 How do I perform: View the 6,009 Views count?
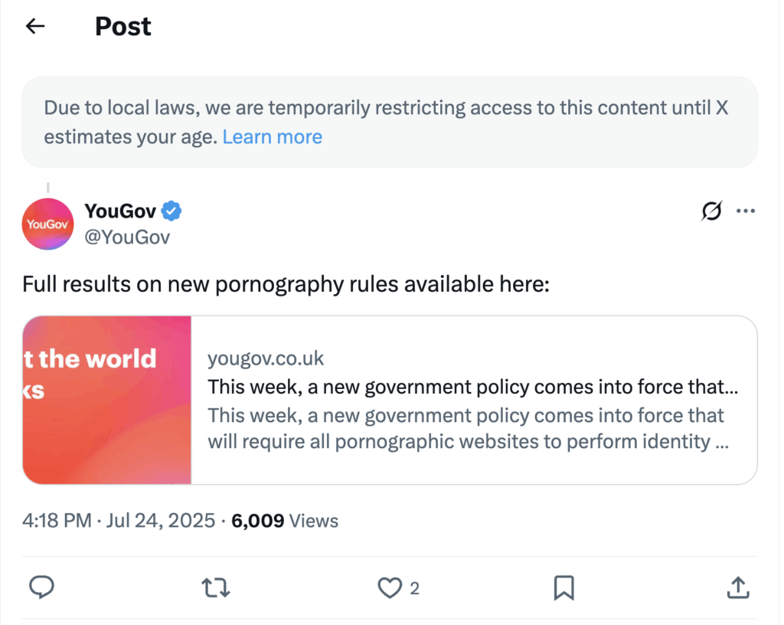point(285,521)
